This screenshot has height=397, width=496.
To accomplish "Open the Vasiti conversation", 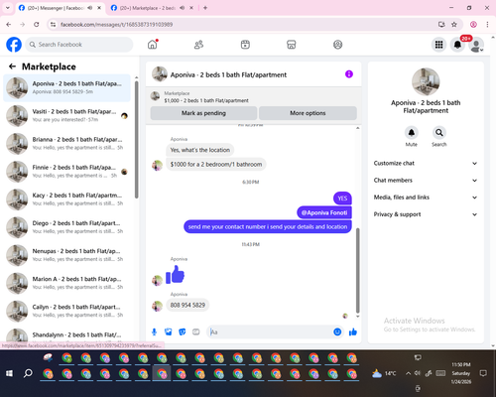I will click(66, 116).
